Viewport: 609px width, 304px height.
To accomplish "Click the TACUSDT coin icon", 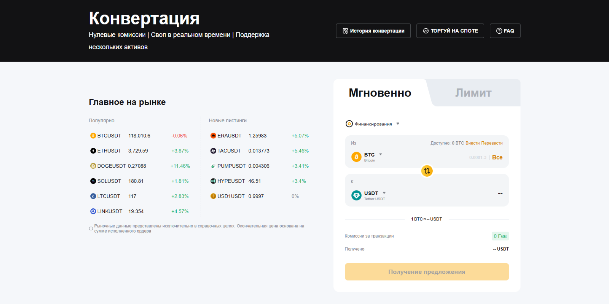I will (213, 151).
